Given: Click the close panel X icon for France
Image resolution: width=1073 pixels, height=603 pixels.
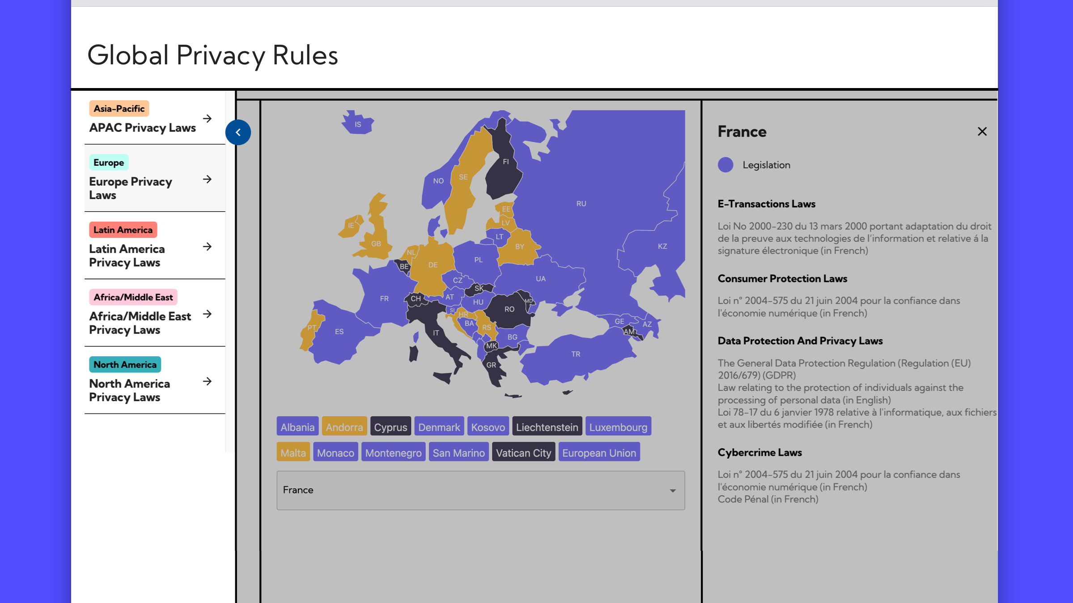Looking at the screenshot, I should (982, 132).
